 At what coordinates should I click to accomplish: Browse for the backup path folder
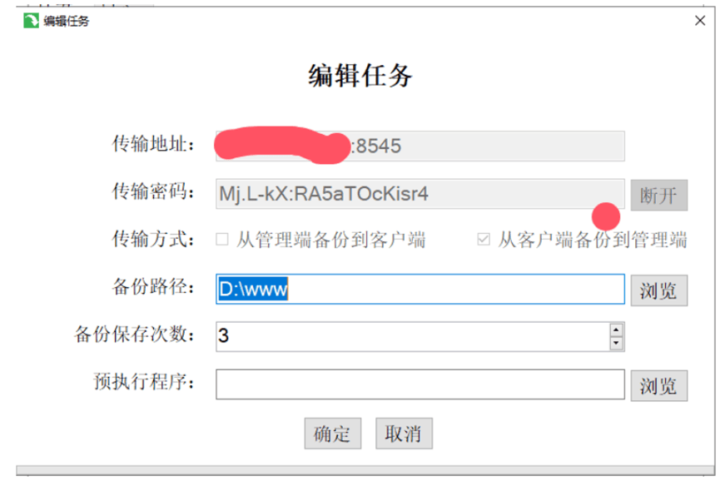(x=659, y=290)
